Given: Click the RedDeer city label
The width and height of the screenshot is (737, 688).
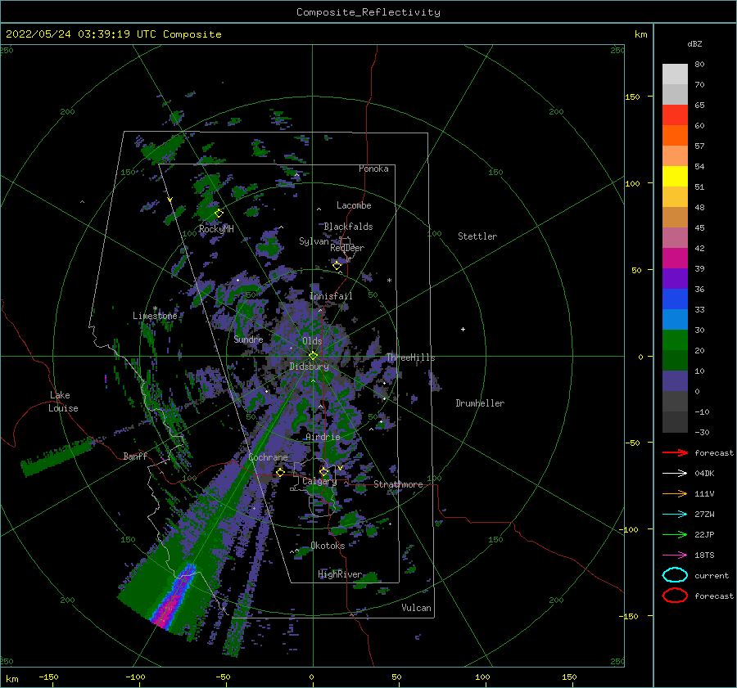Looking at the screenshot, I should click(347, 248).
